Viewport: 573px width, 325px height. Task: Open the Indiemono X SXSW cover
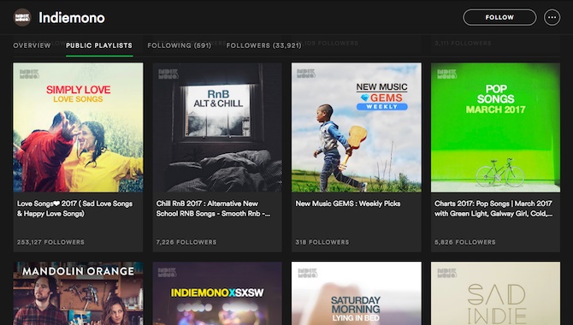(217, 293)
